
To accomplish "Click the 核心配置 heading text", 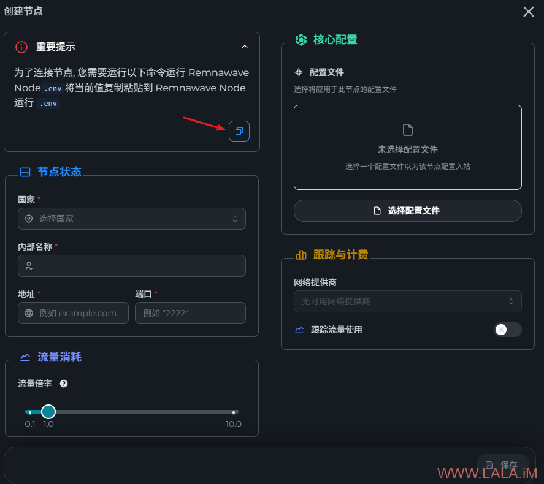I will point(335,39).
